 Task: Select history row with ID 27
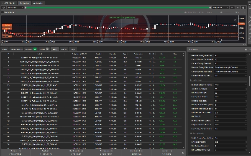click(x=92, y=93)
